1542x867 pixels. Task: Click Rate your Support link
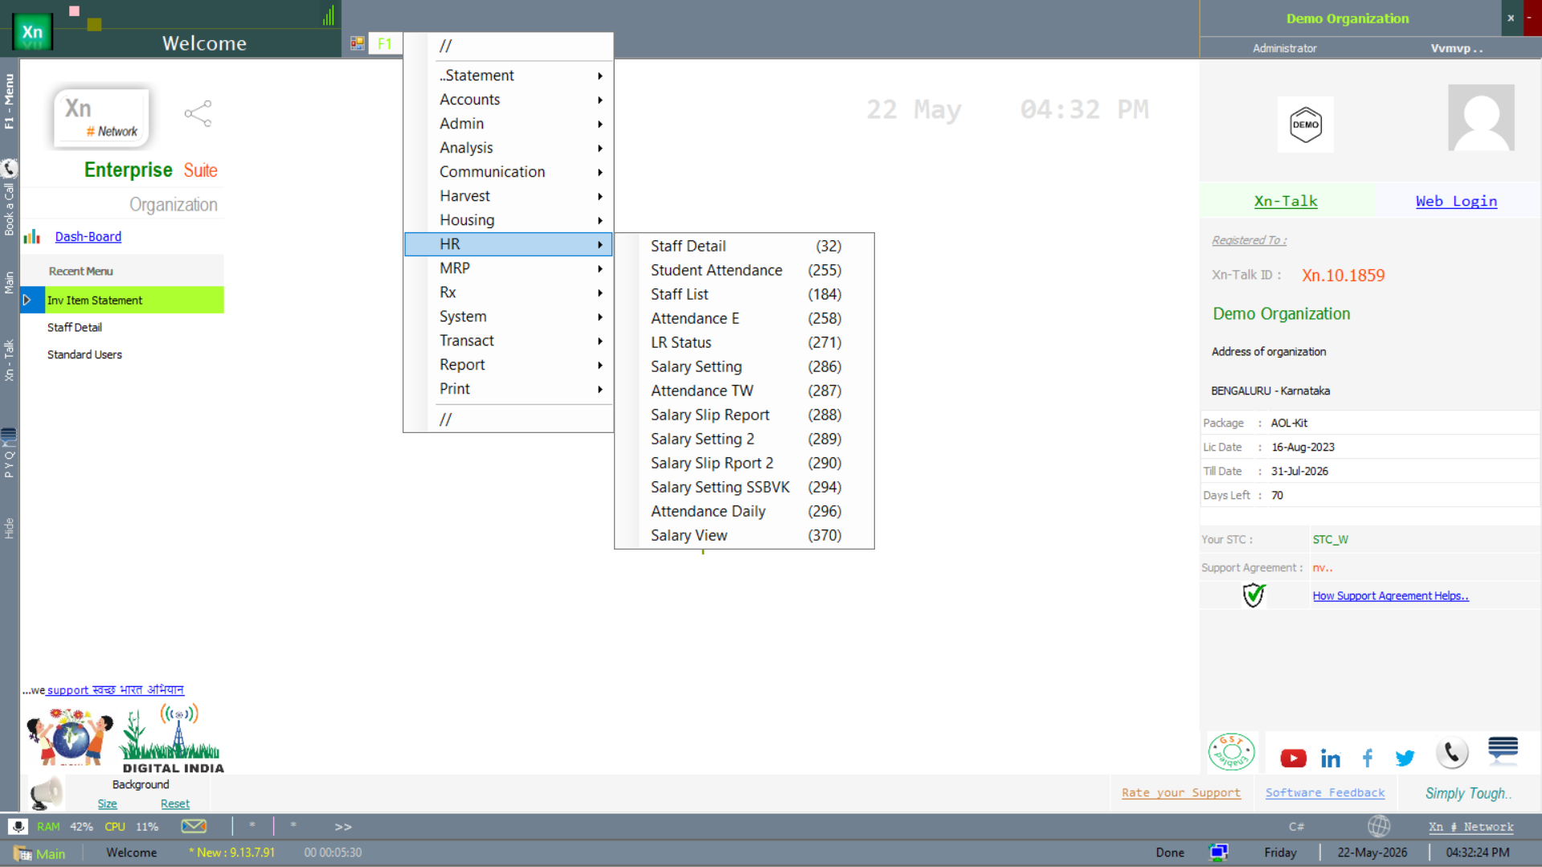(1181, 792)
